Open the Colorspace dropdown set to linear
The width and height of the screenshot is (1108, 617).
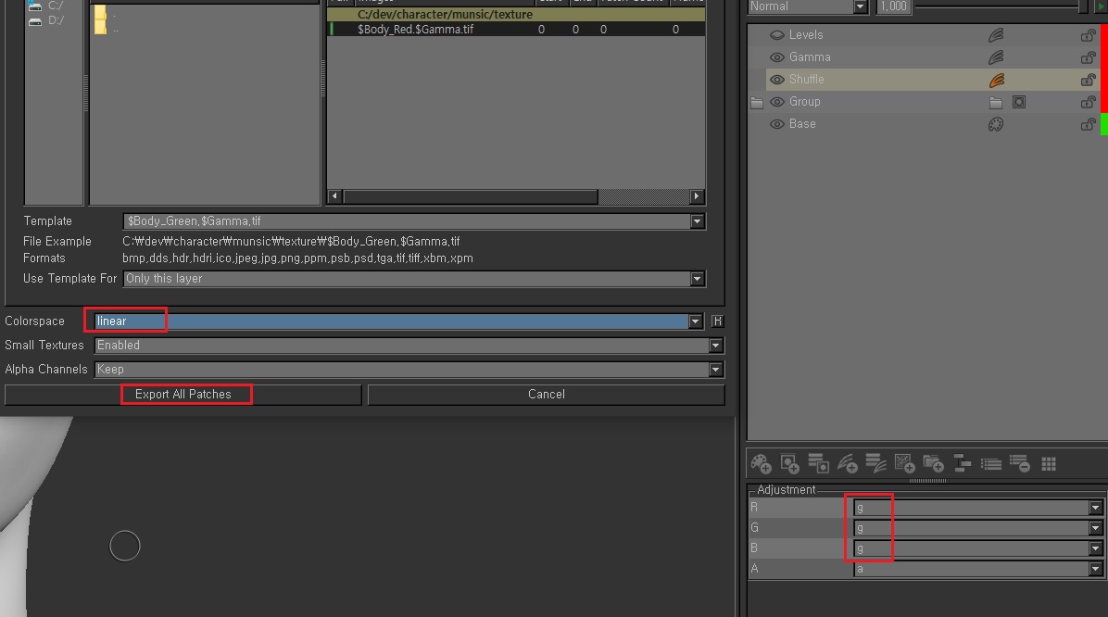(696, 321)
